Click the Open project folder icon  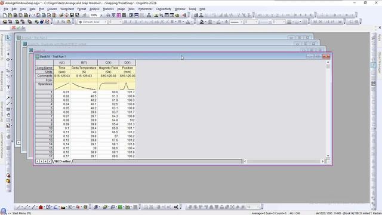(x=61, y=15)
